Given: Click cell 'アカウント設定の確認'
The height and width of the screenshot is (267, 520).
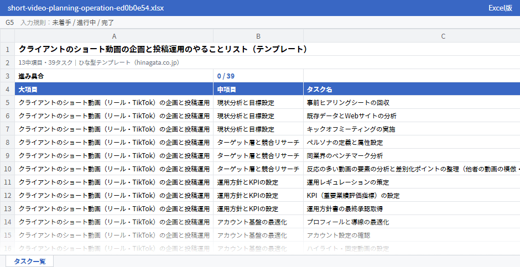Looking at the screenshot, I should (412, 235).
